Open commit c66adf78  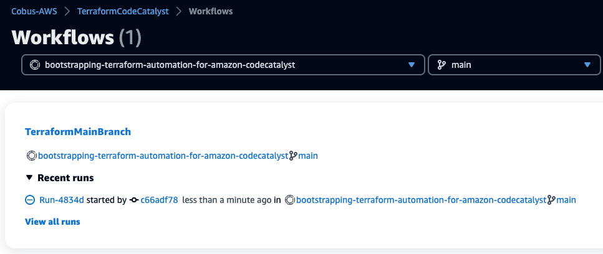[159, 200]
